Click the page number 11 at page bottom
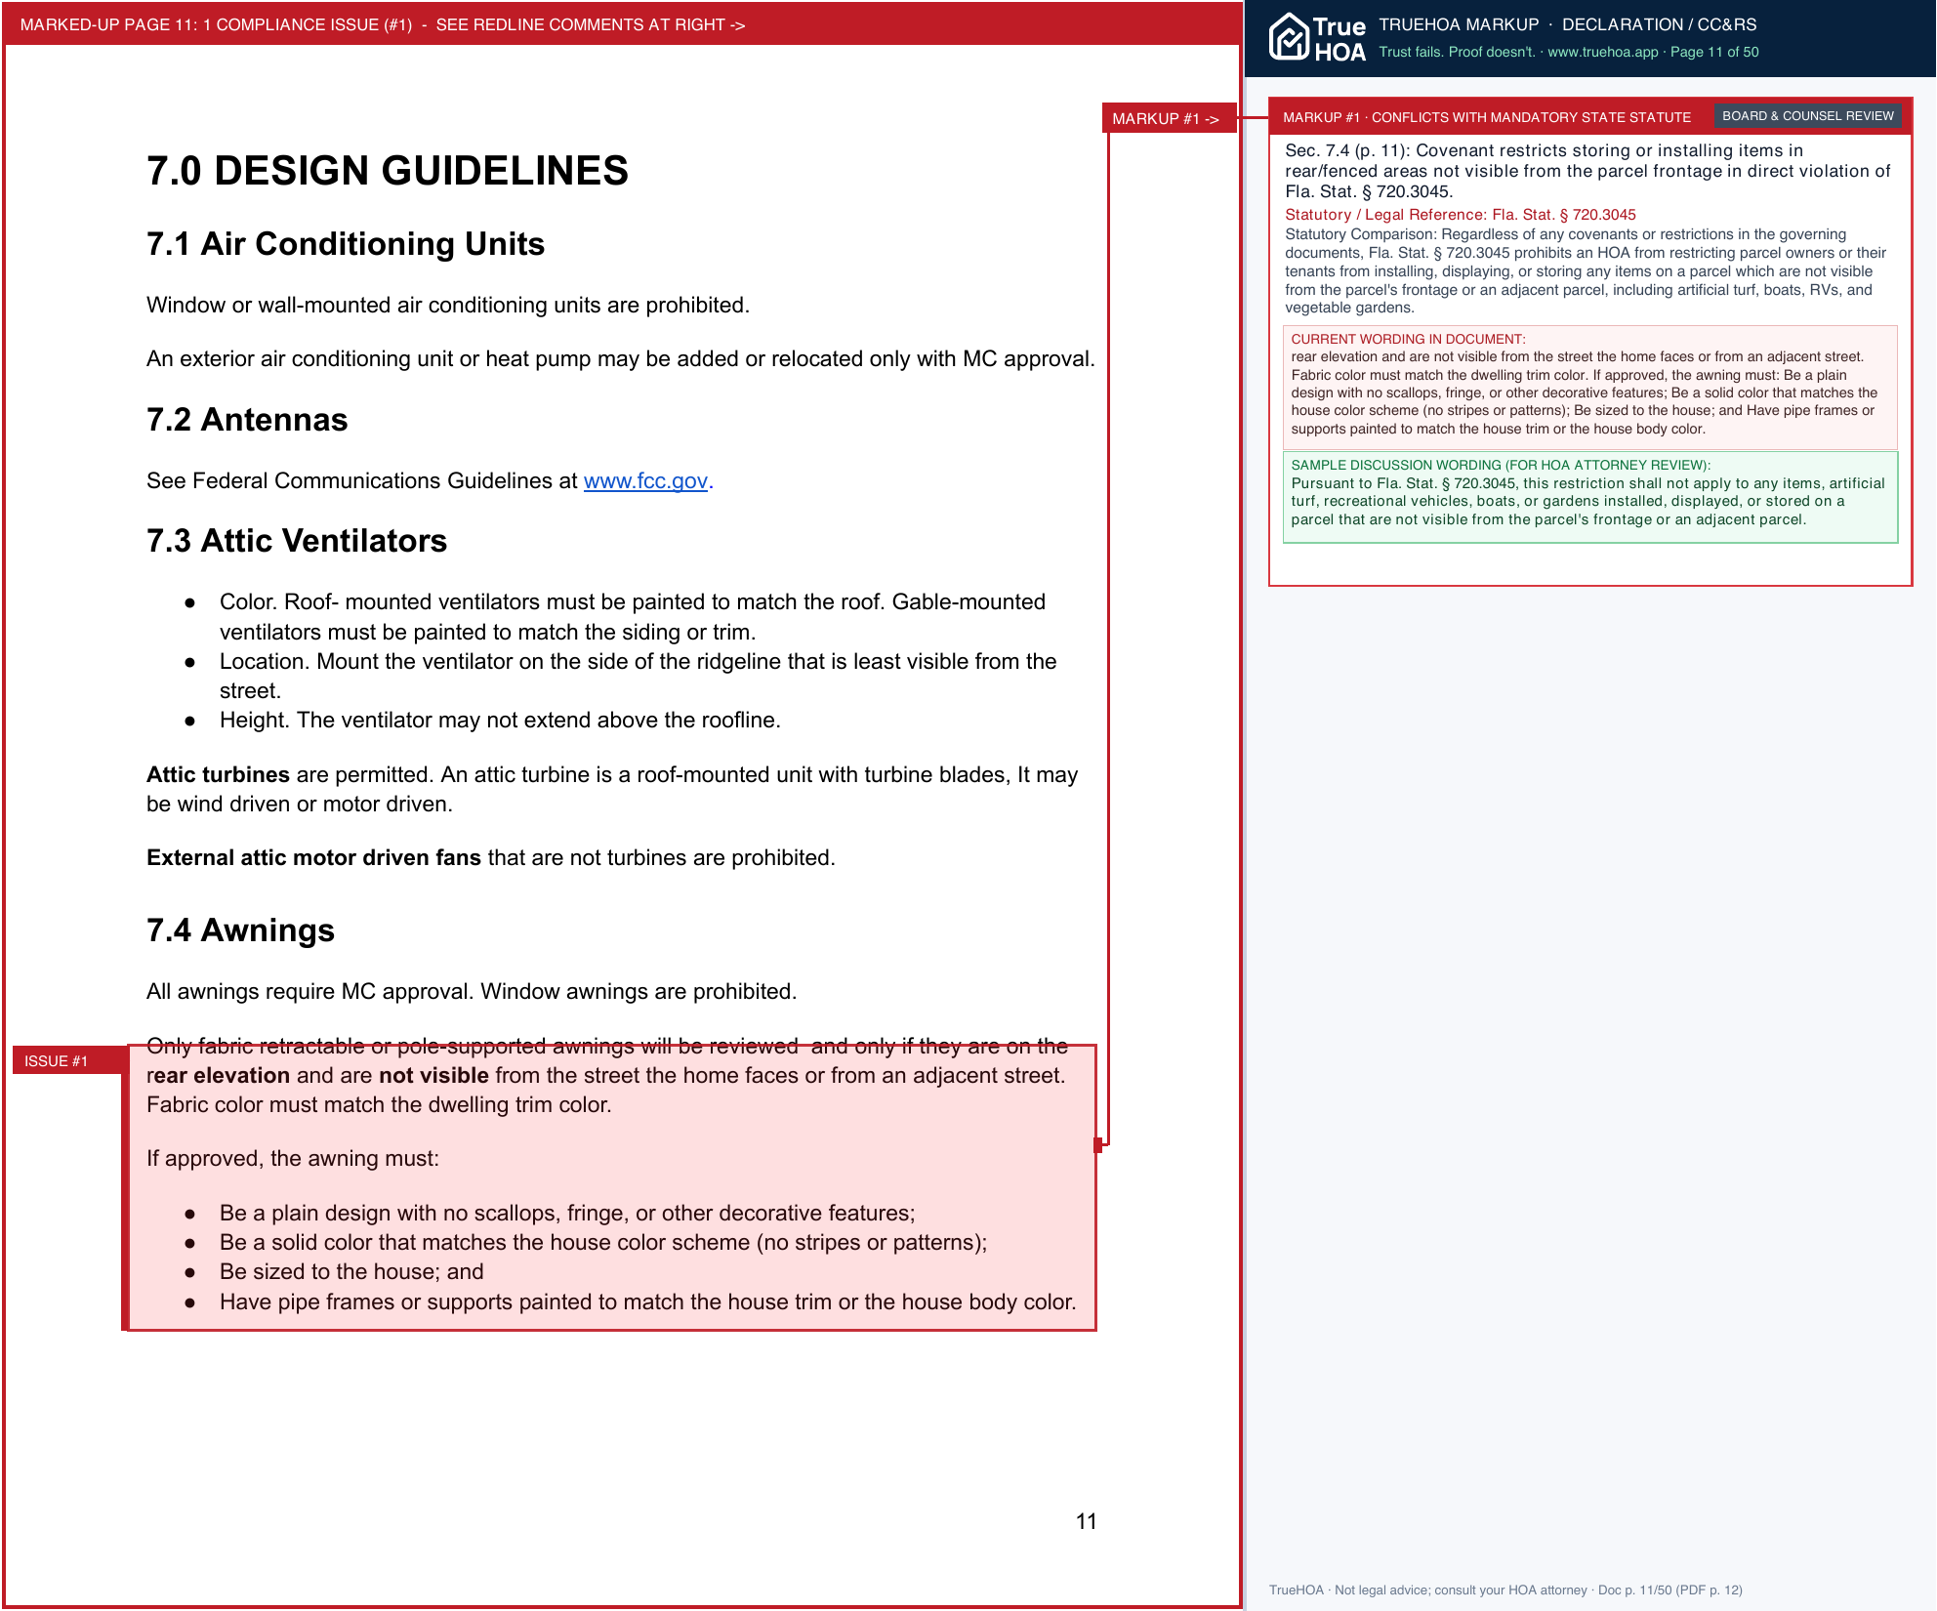The height and width of the screenshot is (1611, 1937). pyautogui.click(x=1086, y=1521)
